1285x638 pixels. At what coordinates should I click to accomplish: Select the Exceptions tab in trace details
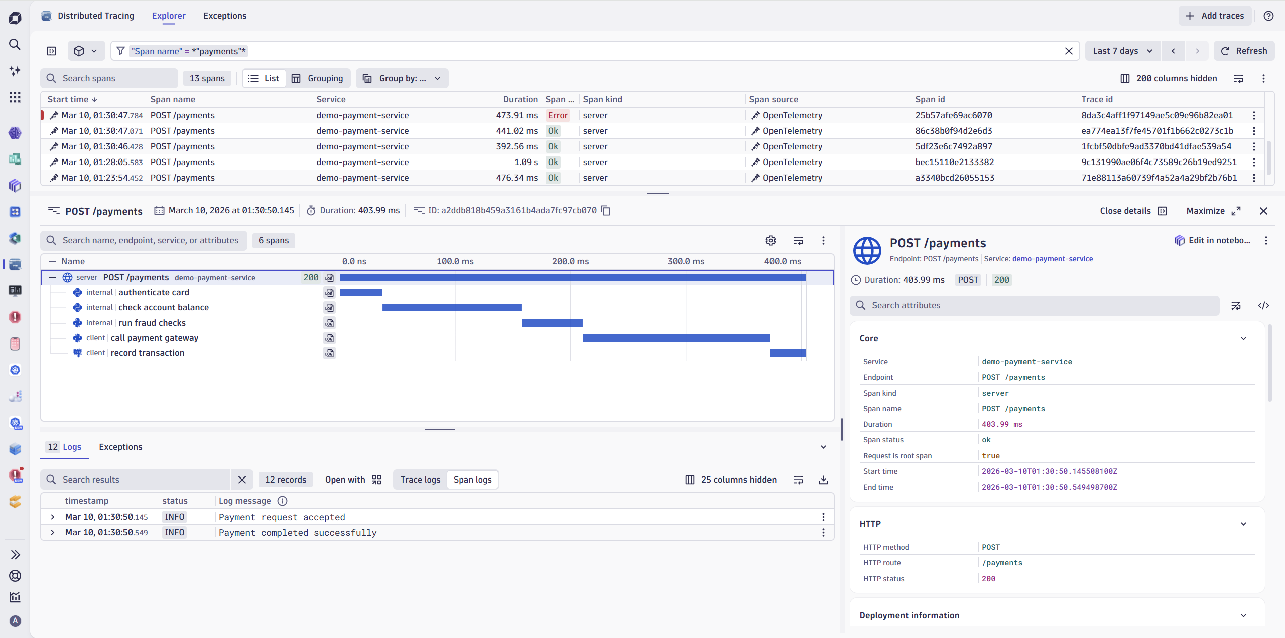click(120, 447)
